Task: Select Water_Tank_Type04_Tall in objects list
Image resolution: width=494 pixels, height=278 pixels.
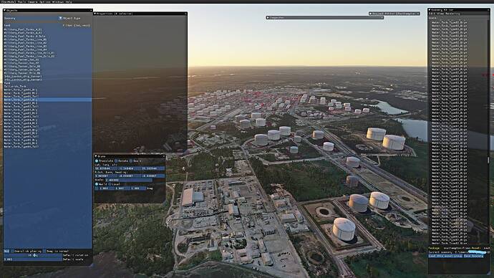Action: click(x=21, y=126)
